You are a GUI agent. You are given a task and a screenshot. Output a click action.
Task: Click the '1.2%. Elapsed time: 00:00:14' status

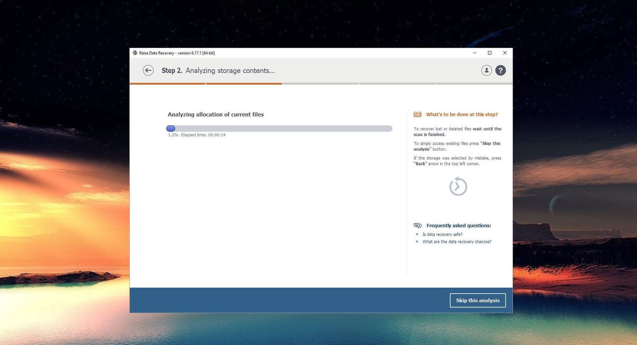pyautogui.click(x=197, y=135)
